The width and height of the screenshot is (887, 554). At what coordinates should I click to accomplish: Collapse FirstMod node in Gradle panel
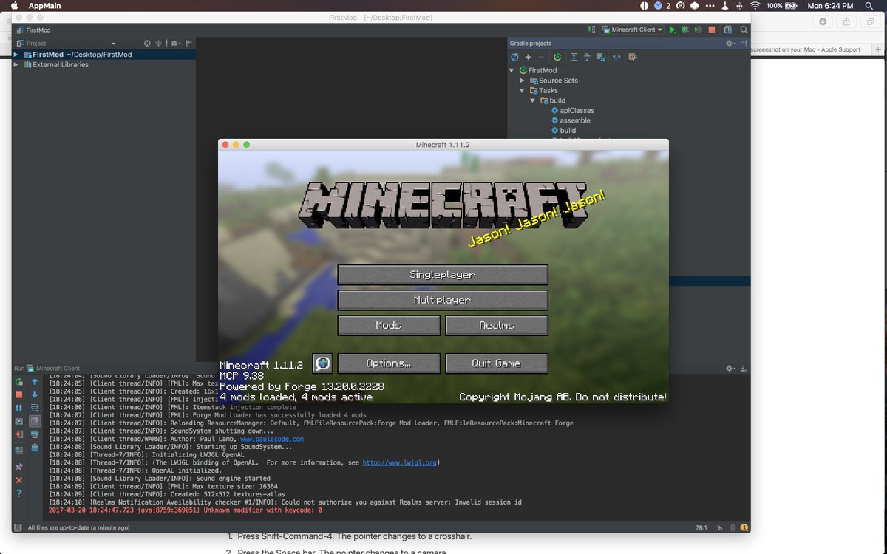pos(512,71)
